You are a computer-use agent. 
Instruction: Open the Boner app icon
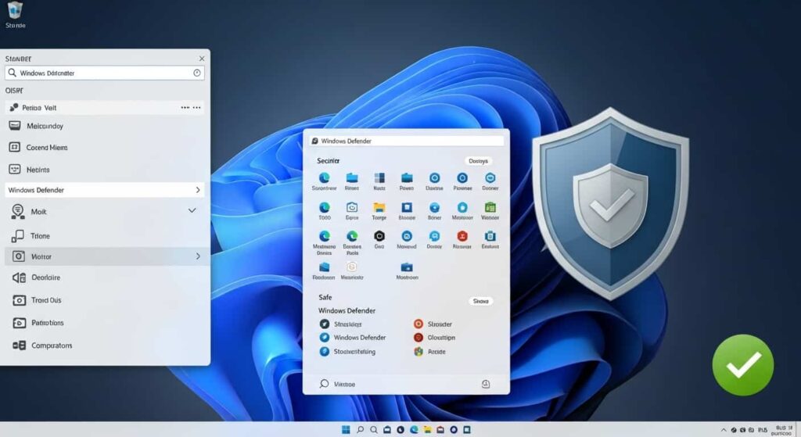pyautogui.click(x=434, y=207)
